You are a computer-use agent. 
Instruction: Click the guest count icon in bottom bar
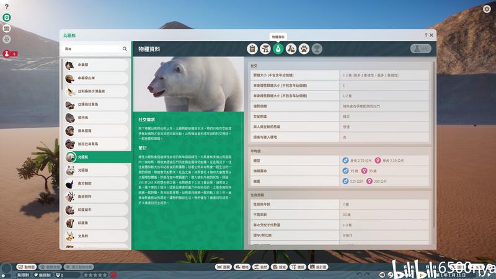click(58, 275)
